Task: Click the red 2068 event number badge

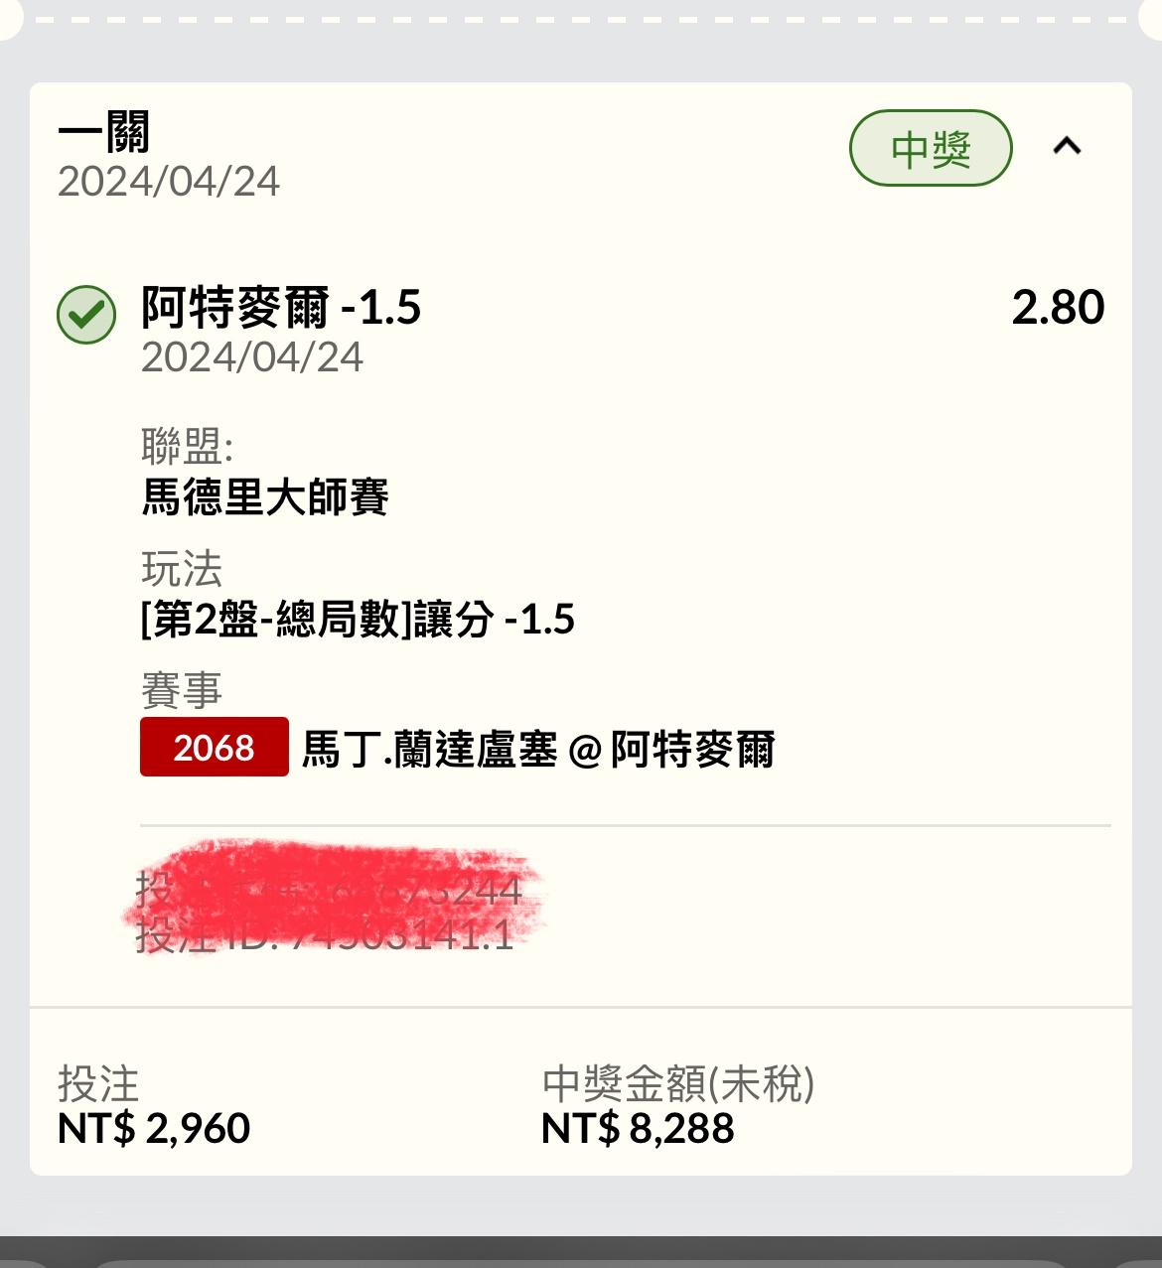Action: pyautogui.click(x=214, y=747)
